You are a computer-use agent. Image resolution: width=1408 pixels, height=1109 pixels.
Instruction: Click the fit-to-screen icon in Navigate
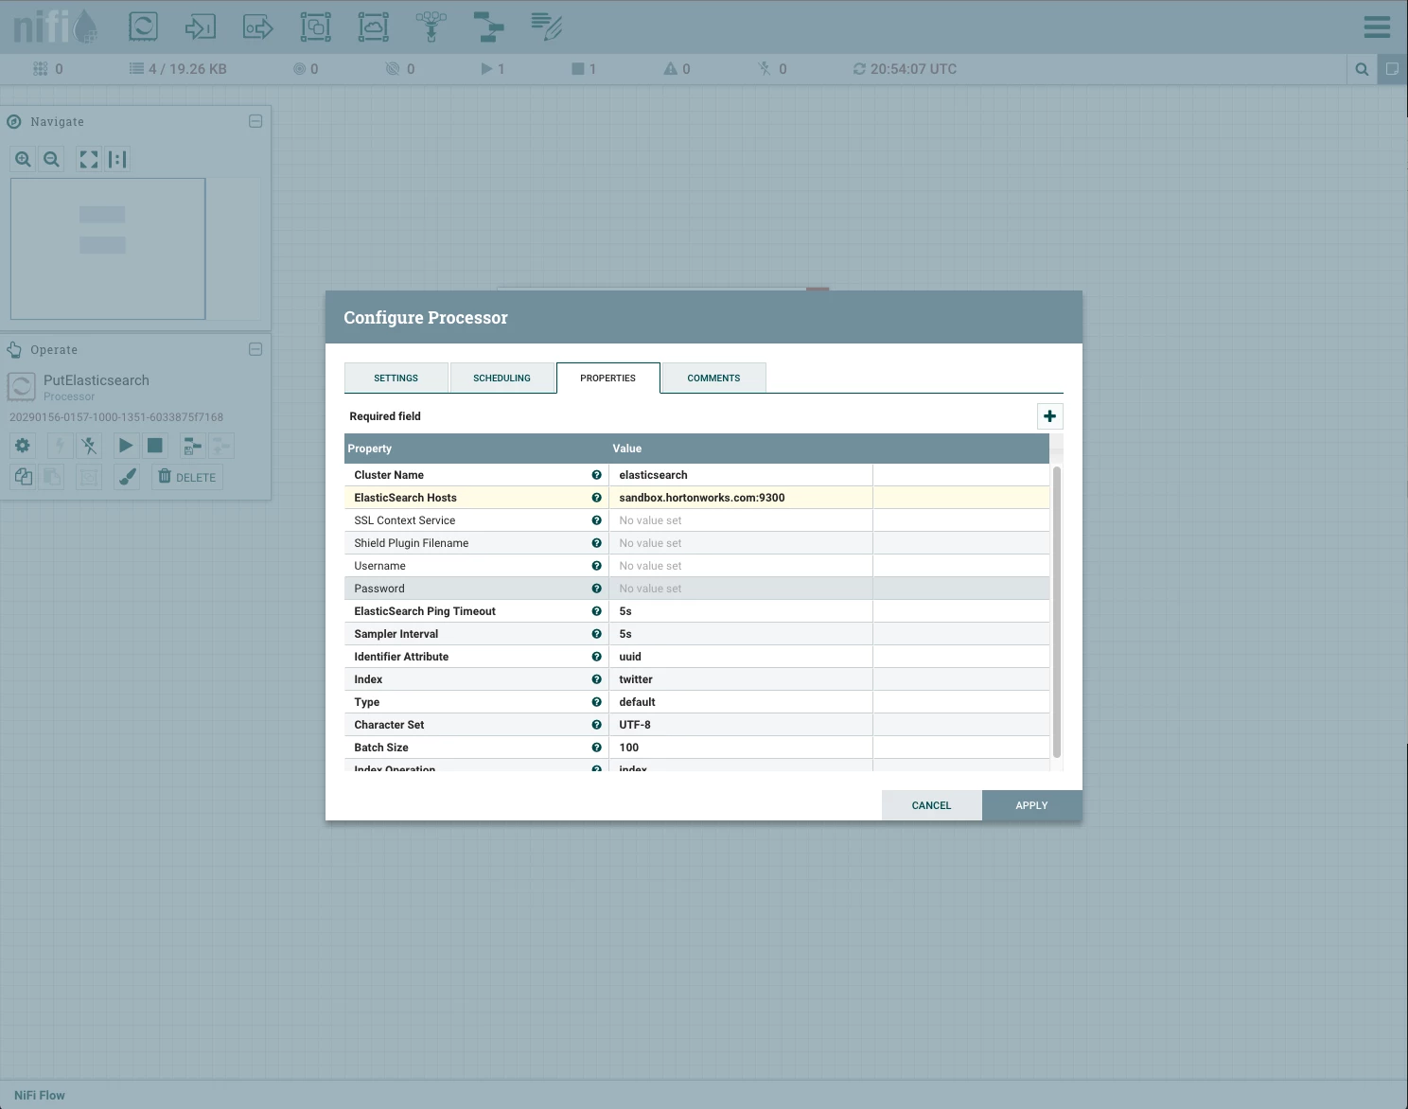point(89,159)
